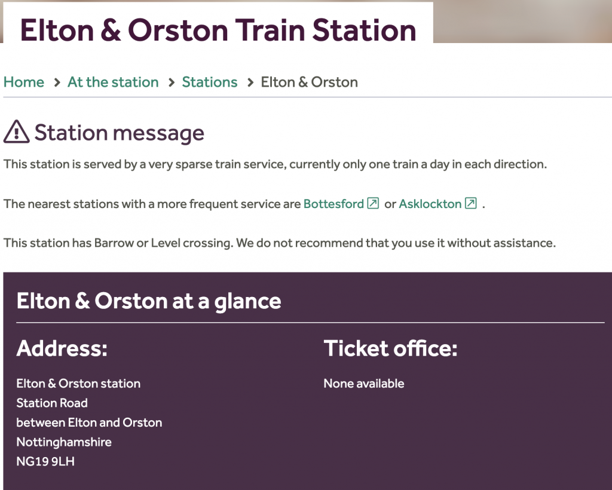Open the Asklockton station link
This screenshot has height=490, width=612.
click(430, 204)
